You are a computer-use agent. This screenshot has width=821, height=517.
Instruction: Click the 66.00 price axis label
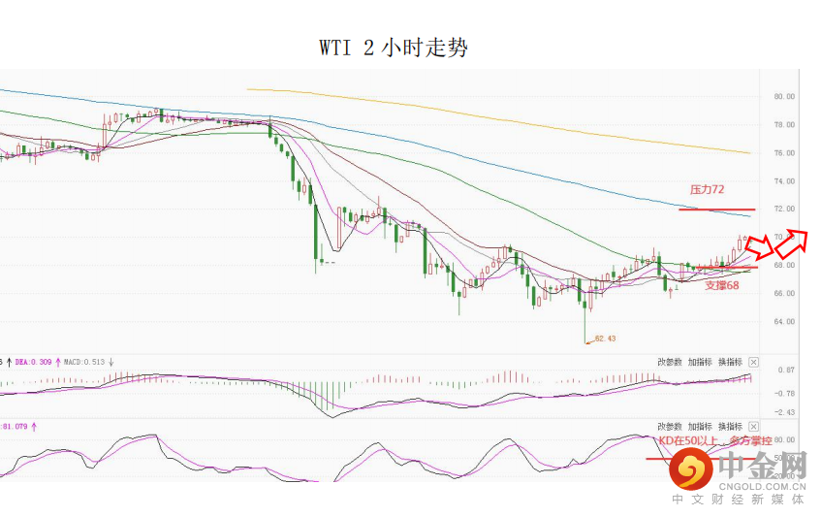point(784,294)
